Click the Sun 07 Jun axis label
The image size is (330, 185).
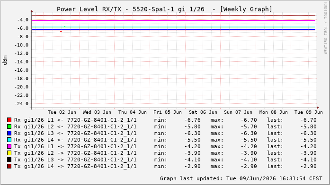[238, 112]
